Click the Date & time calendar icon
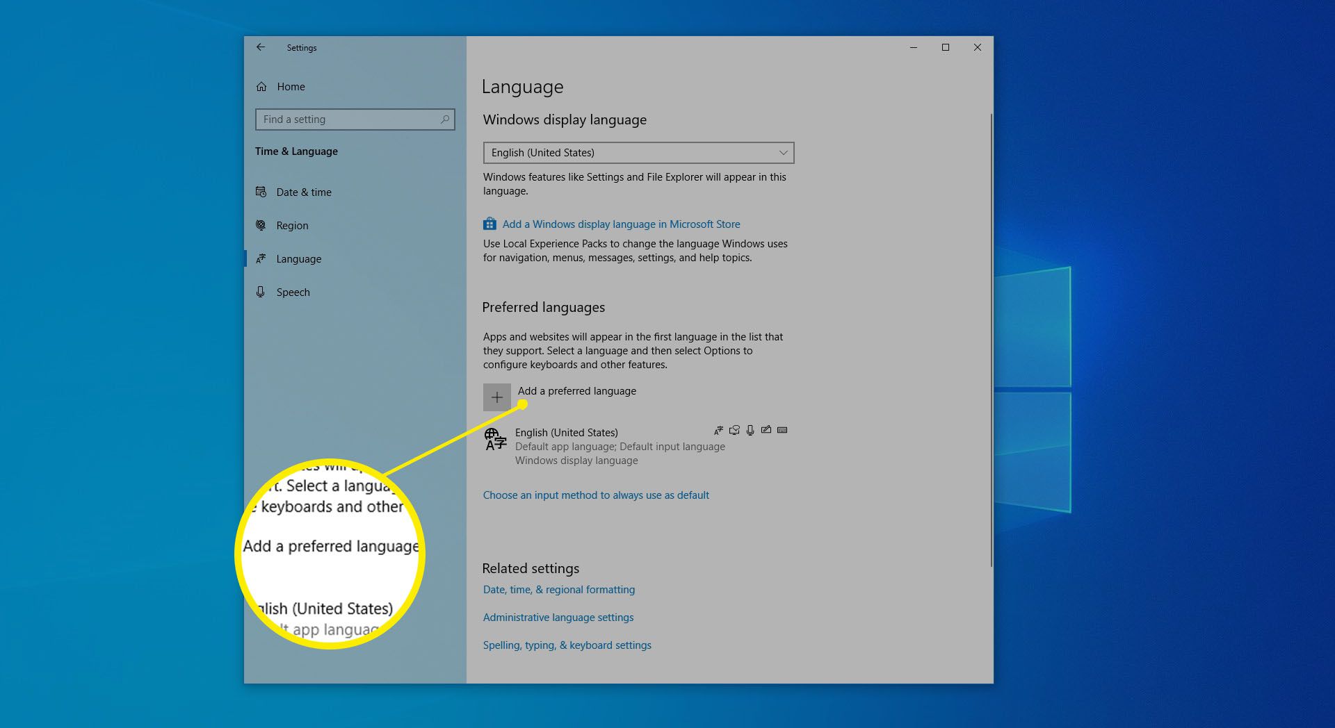Screen dimensions: 1335x728 261,192
